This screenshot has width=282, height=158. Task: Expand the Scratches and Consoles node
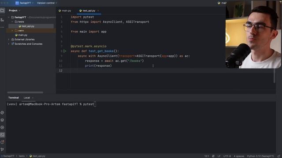(x=9, y=44)
